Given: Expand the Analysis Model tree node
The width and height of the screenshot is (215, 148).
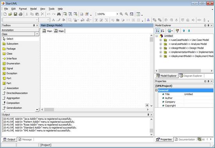Looking at the screenshot, I should pyautogui.click(x=161, y=44).
